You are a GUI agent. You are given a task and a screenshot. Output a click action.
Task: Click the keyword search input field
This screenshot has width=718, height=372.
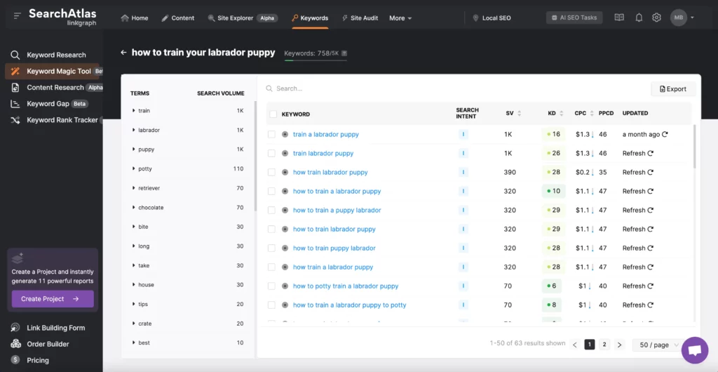coord(449,89)
